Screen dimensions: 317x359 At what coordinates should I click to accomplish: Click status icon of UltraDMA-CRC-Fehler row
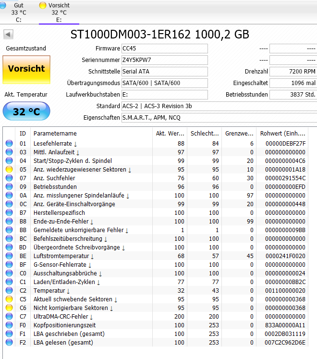click(9, 316)
